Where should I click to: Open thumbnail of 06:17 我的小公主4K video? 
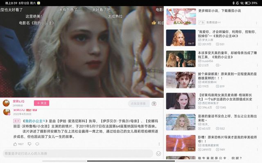tap(181, 38)
